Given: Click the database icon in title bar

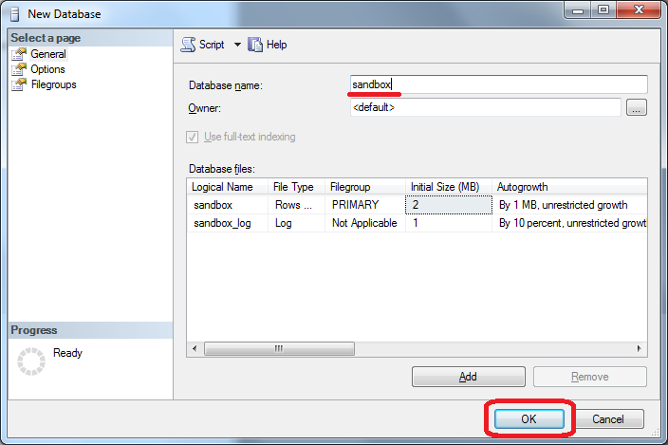Looking at the screenshot, I should coord(15,14).
